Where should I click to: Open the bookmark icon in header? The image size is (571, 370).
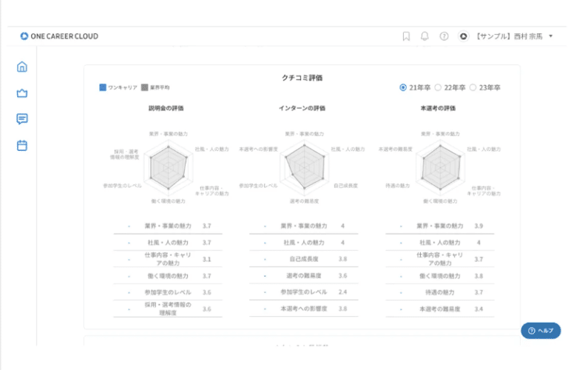pyautogui.click(x=406, y=36)
